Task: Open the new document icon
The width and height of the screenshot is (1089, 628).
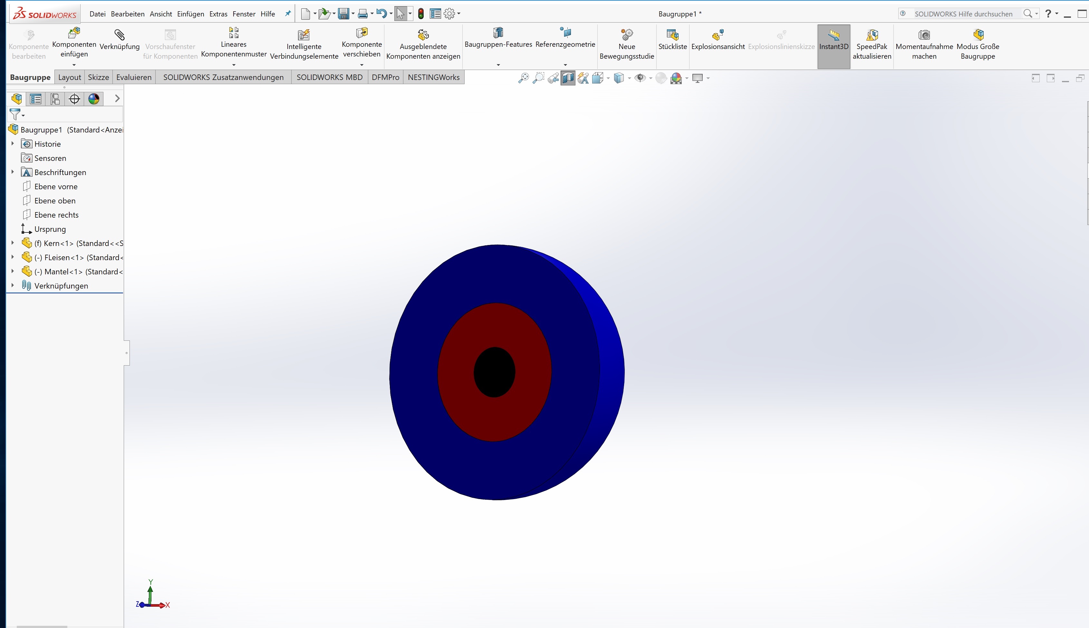Action: click(305, 14)
